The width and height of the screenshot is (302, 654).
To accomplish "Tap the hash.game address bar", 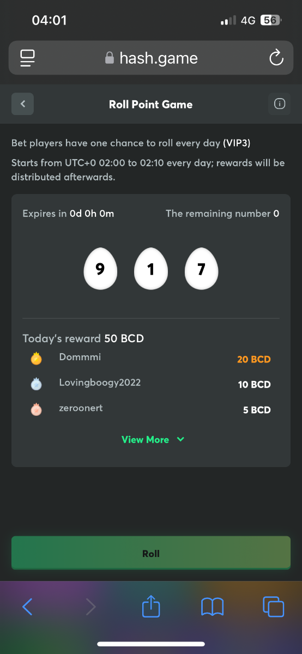I will (x=151, y=58).
